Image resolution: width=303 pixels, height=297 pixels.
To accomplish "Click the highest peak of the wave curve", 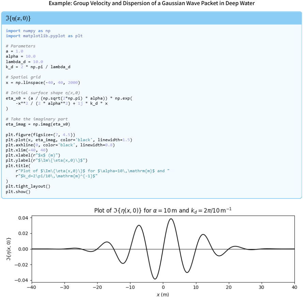I will [171, 219].
